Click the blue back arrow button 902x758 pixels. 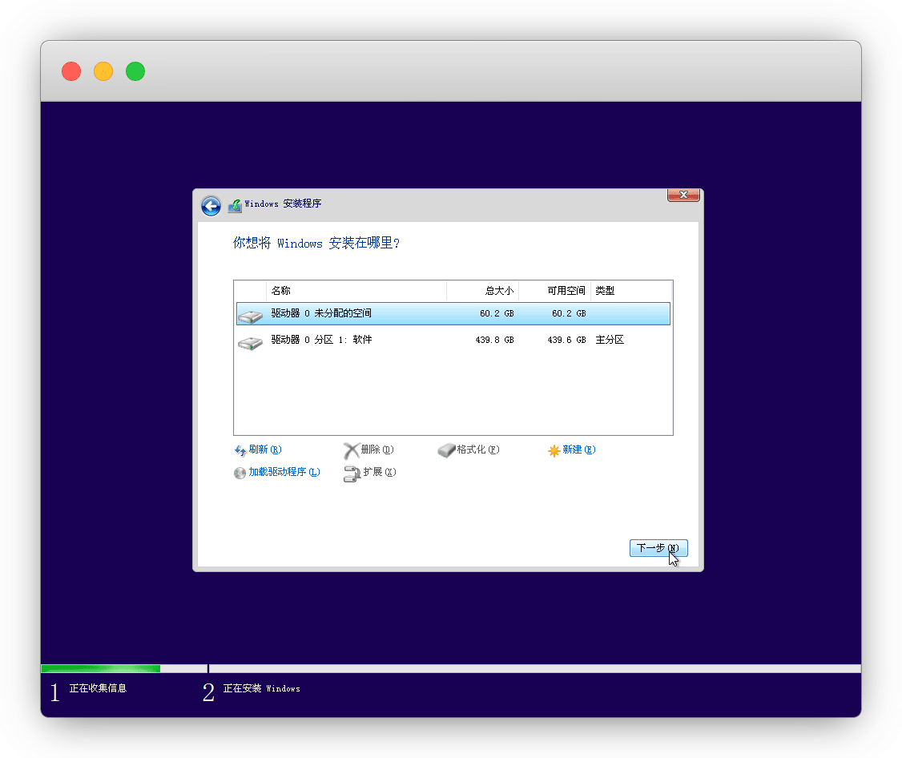211,207
